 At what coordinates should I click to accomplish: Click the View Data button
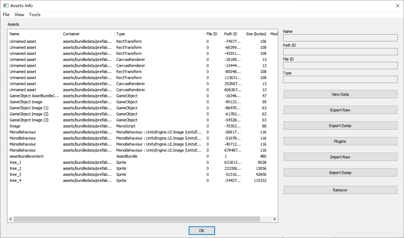point(340,94)
